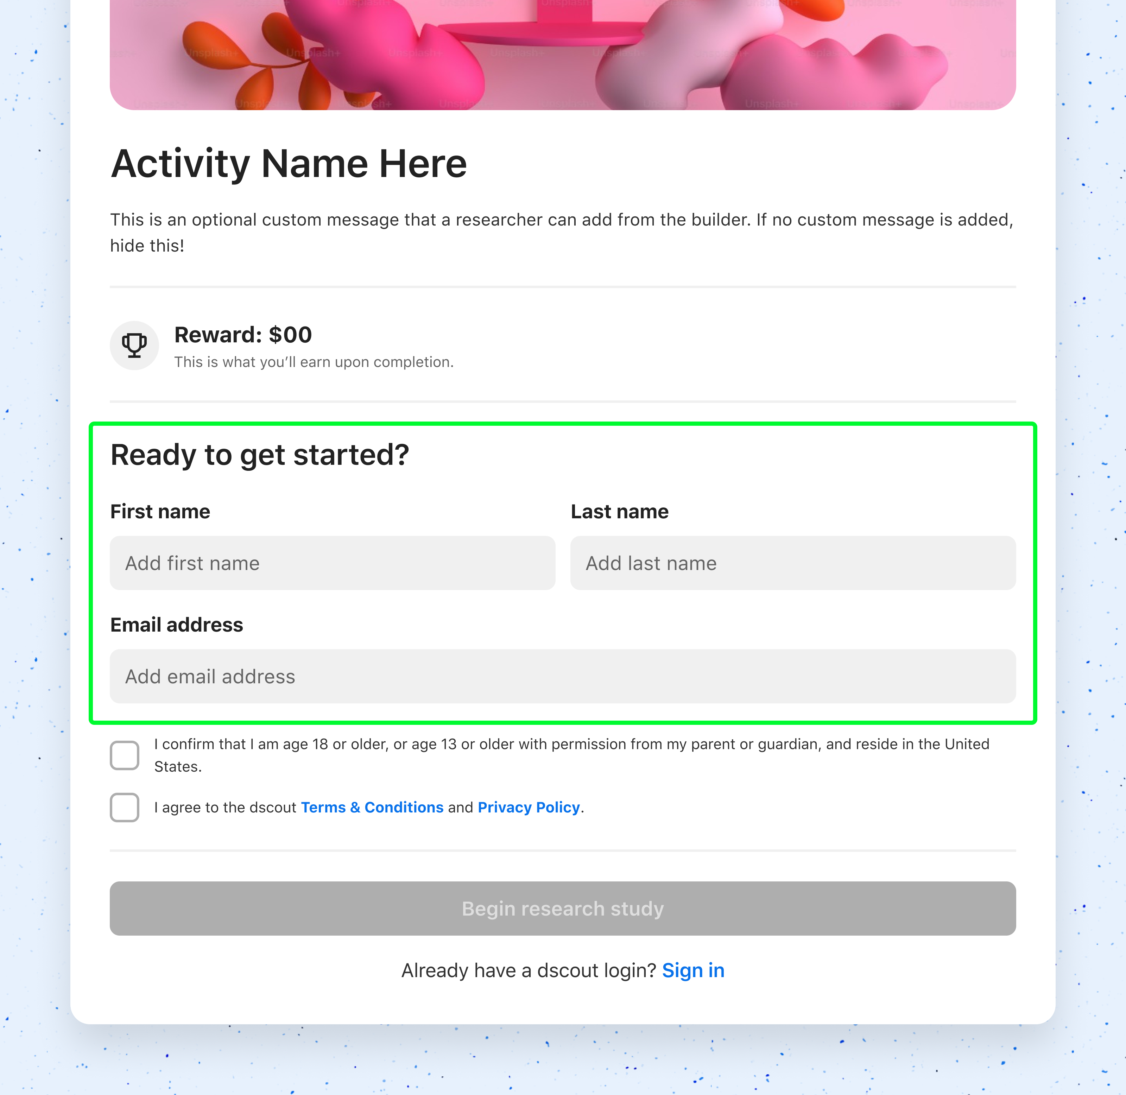The image size is (1126, 1095).
Task: Click into the 'Add email address' field
Action: 562,676
